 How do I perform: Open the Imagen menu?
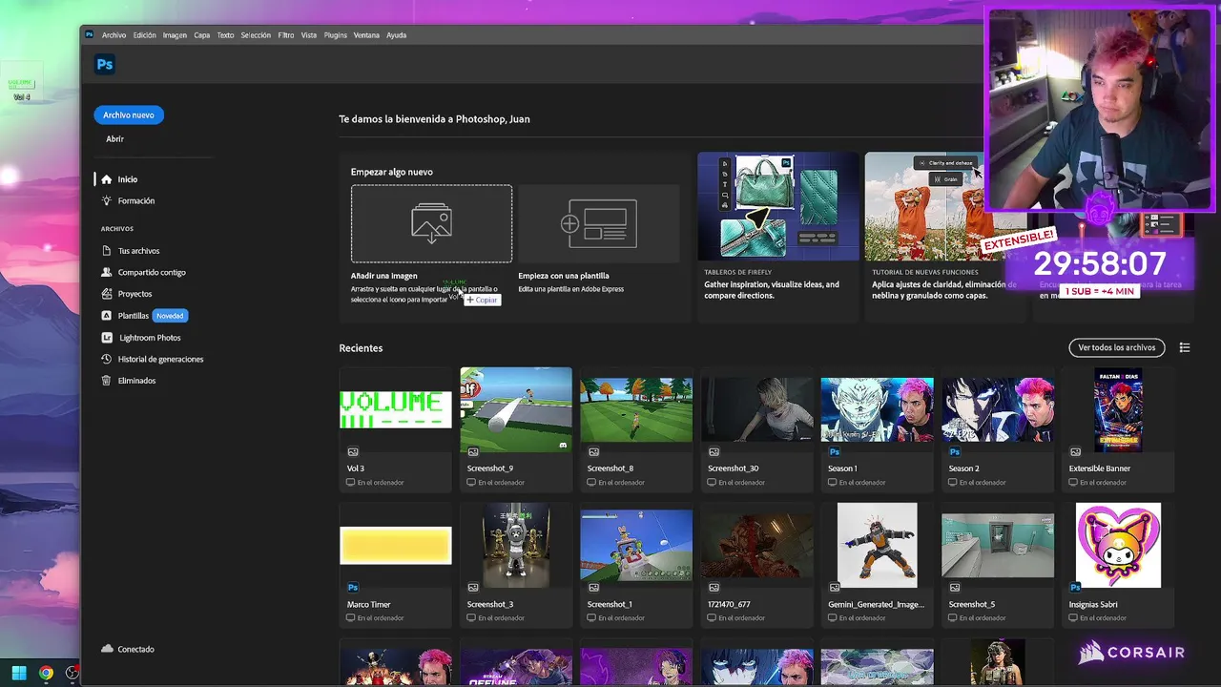tap(175, 35)
